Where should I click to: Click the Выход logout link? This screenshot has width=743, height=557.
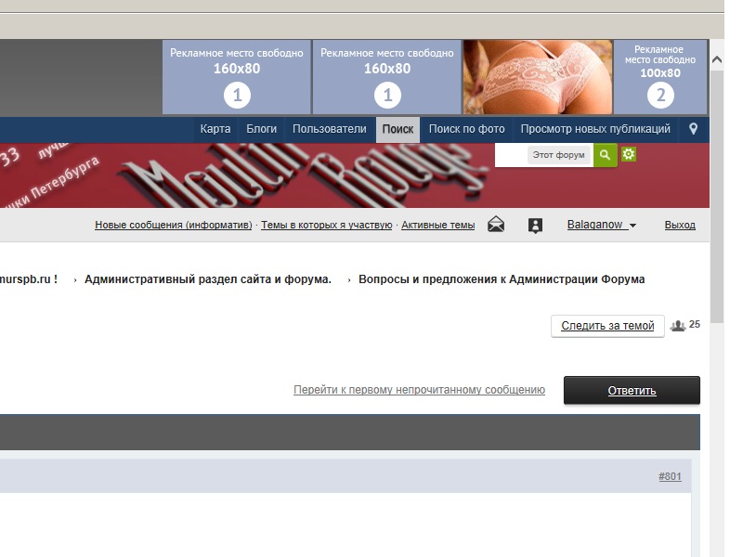coord(680,225)
